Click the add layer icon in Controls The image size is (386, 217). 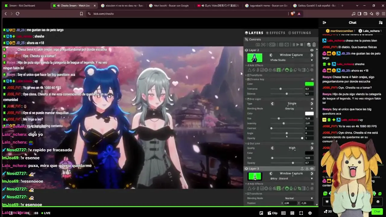(x=308, y=45)
